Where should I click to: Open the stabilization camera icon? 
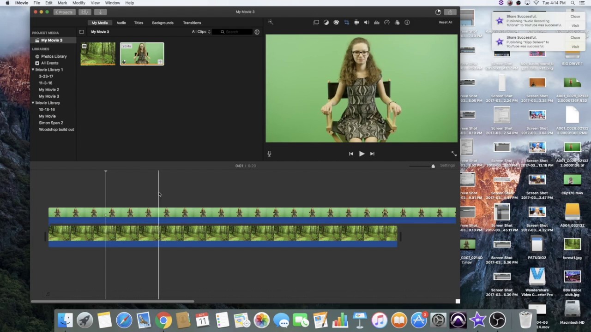coord(356,22)
